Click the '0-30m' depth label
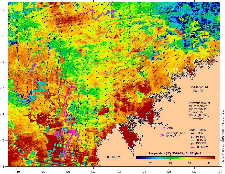The height and width of the screenshot is (174, 225). tap(200, 133)
